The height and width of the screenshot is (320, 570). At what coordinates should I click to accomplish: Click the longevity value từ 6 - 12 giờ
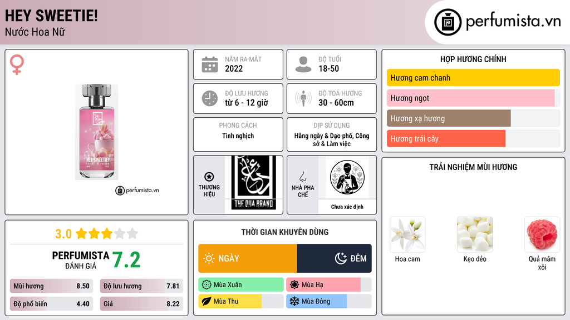click(x=247, y=103)
